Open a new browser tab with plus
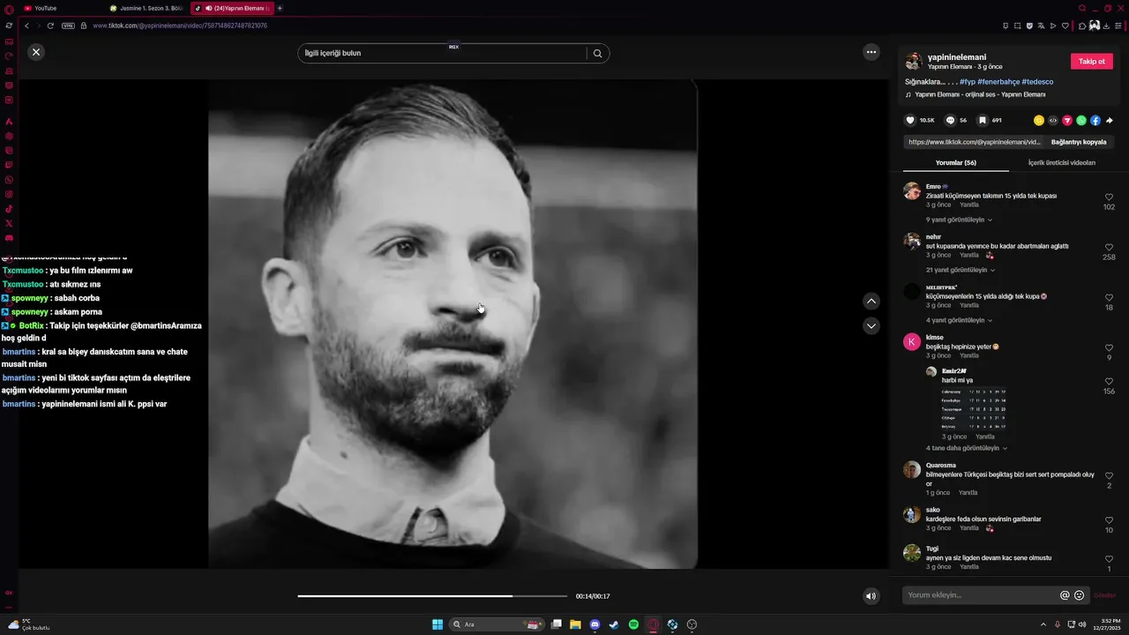Viewport: 1129px width, 635px height. coord(280,8)
